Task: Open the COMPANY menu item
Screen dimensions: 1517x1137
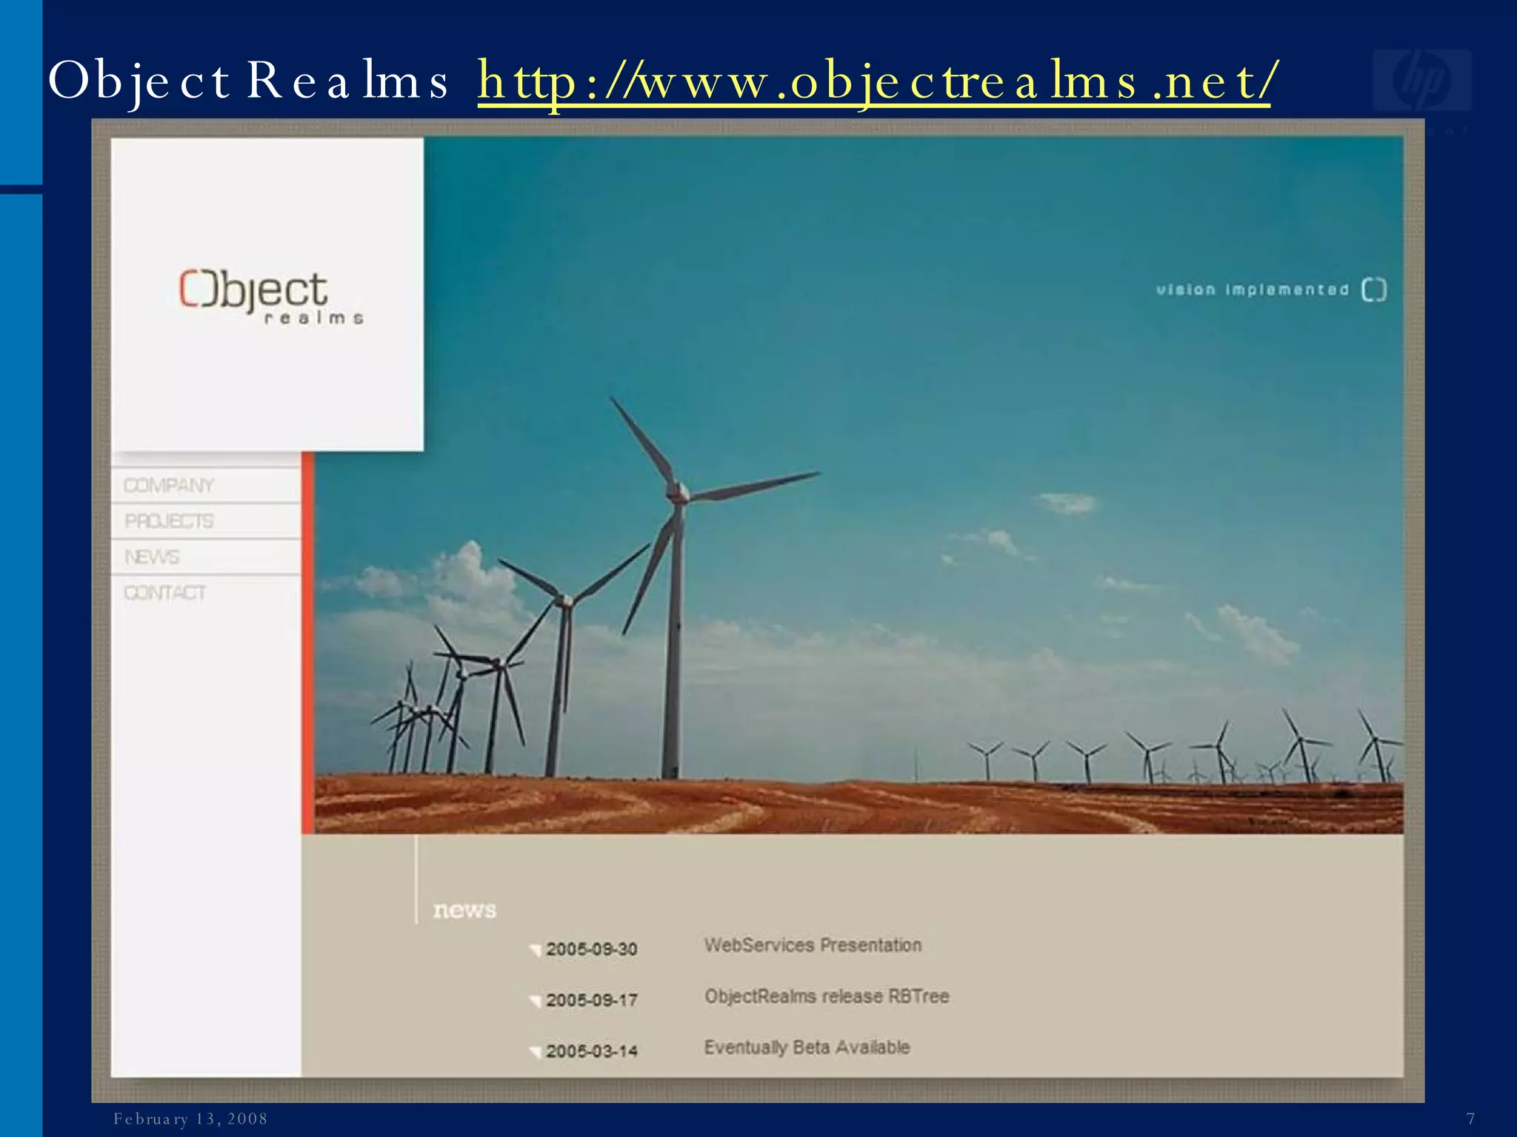Action: tap(169, 486)
